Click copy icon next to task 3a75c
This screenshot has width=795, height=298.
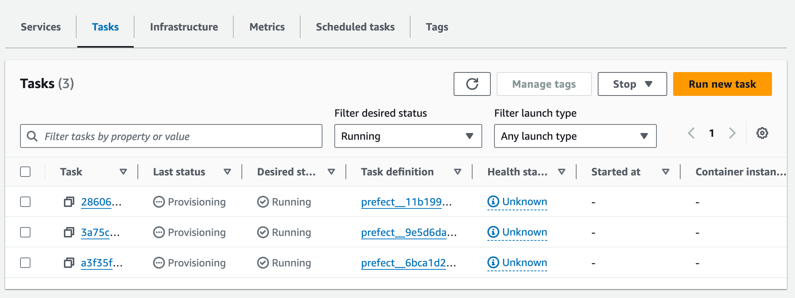pos(69,232)
